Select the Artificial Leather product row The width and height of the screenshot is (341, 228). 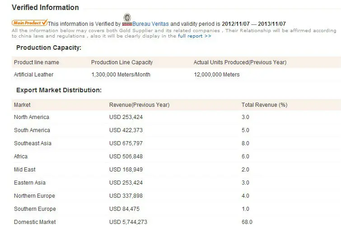35,75
